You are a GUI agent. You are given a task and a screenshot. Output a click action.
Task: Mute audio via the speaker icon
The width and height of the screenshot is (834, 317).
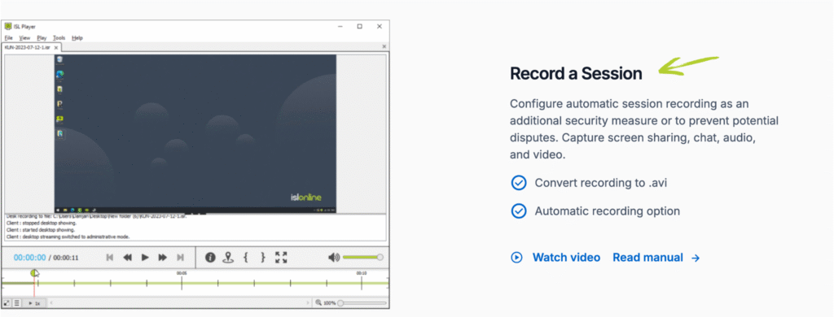[333, 258]
